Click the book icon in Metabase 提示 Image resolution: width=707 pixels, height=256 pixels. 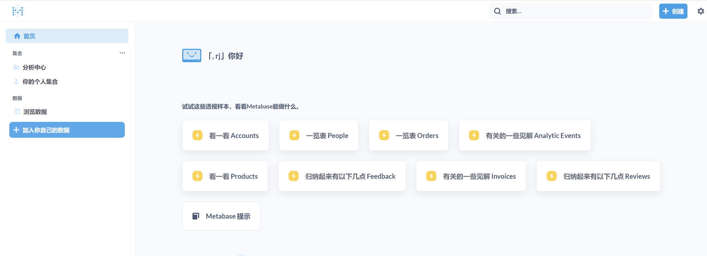[196, 216]
